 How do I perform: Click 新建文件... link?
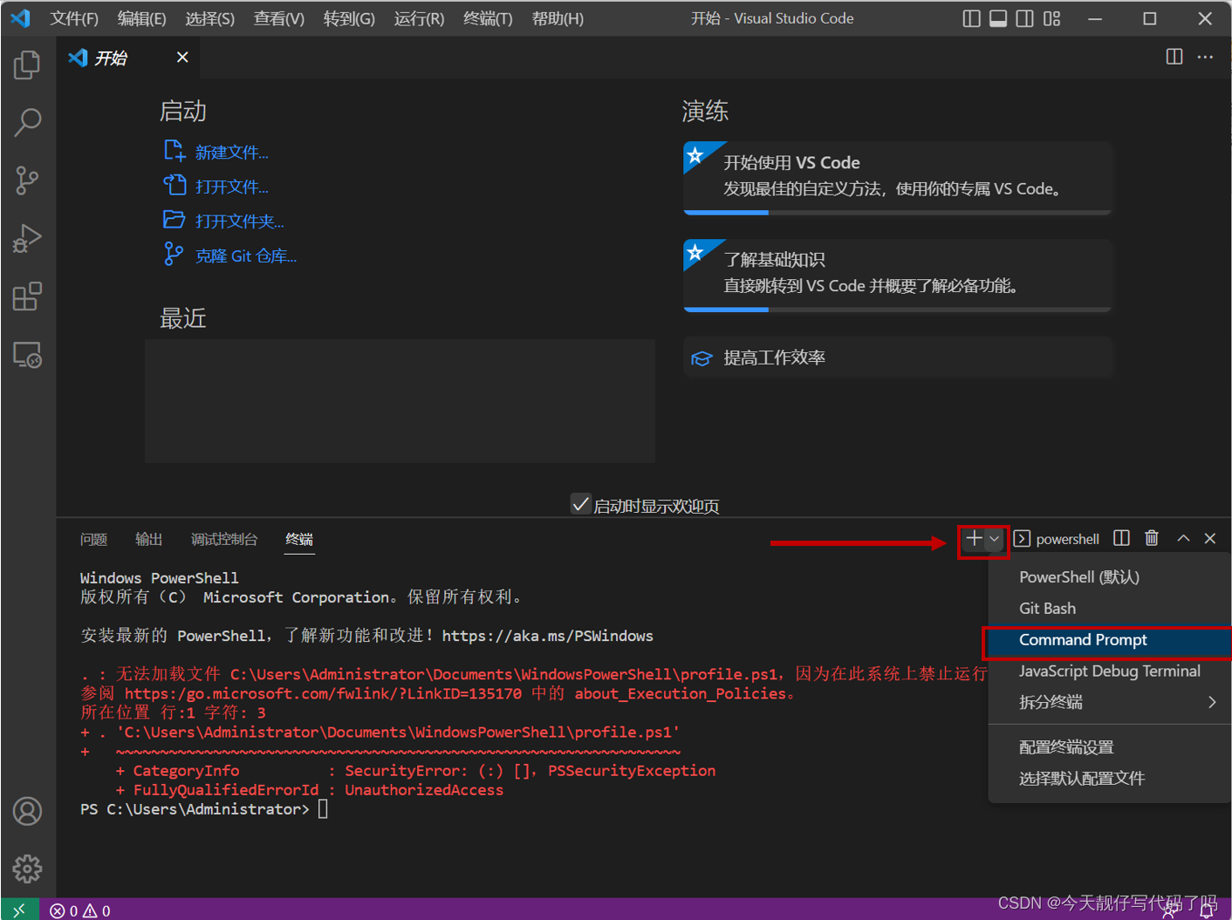pyautogui.click(x=231, y=153)
